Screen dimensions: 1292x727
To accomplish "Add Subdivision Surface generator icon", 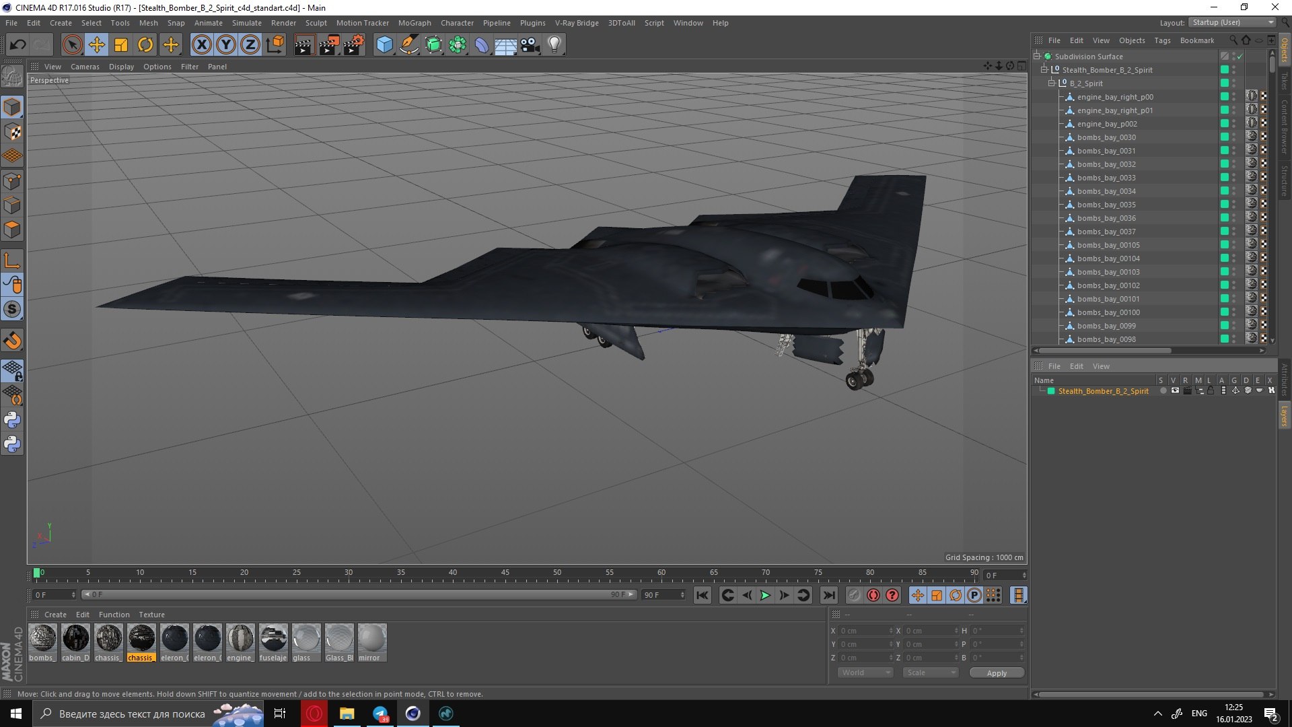I will pos(433,45).
